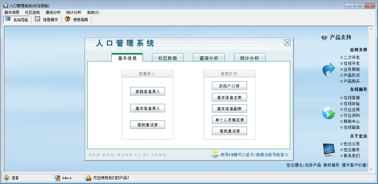
Task: Click the 使用指南 question mark icon
Action: pyautogui.click(x=68, y=19)
